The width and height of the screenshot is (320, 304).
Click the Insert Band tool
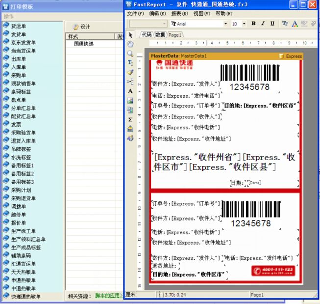click(130, 82)
